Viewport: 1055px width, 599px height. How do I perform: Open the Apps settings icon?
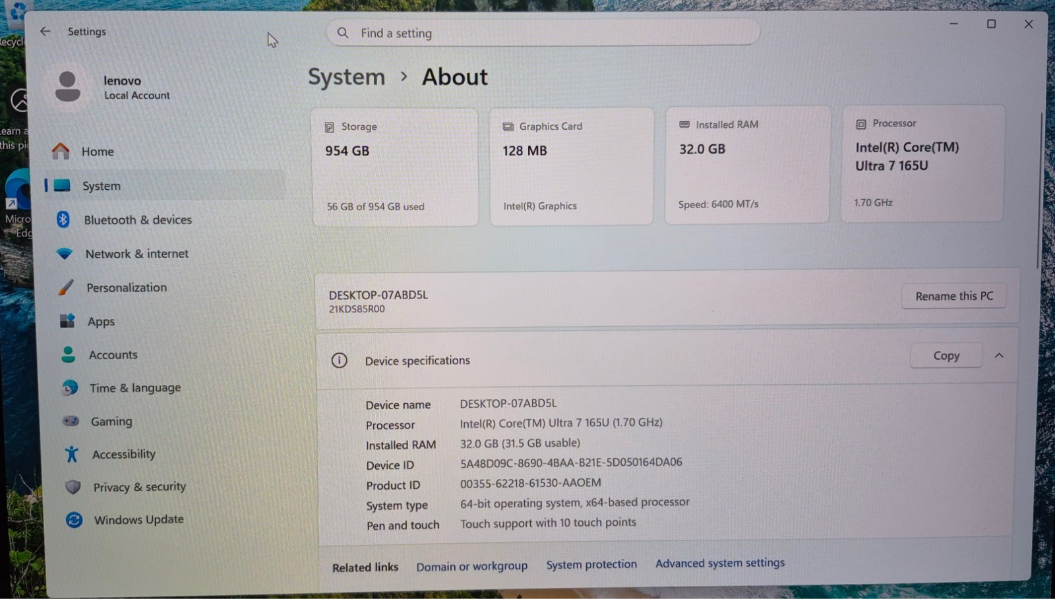point(67,321)
